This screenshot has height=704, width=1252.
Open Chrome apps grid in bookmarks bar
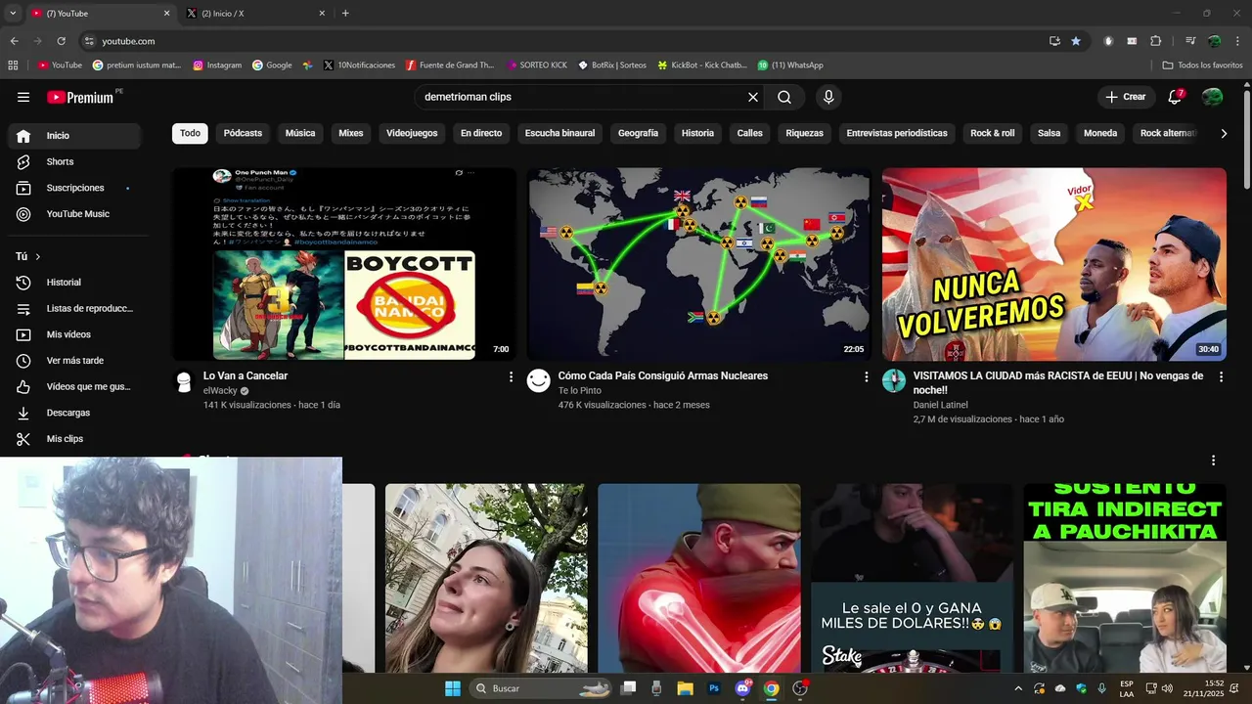pos(13,66)
